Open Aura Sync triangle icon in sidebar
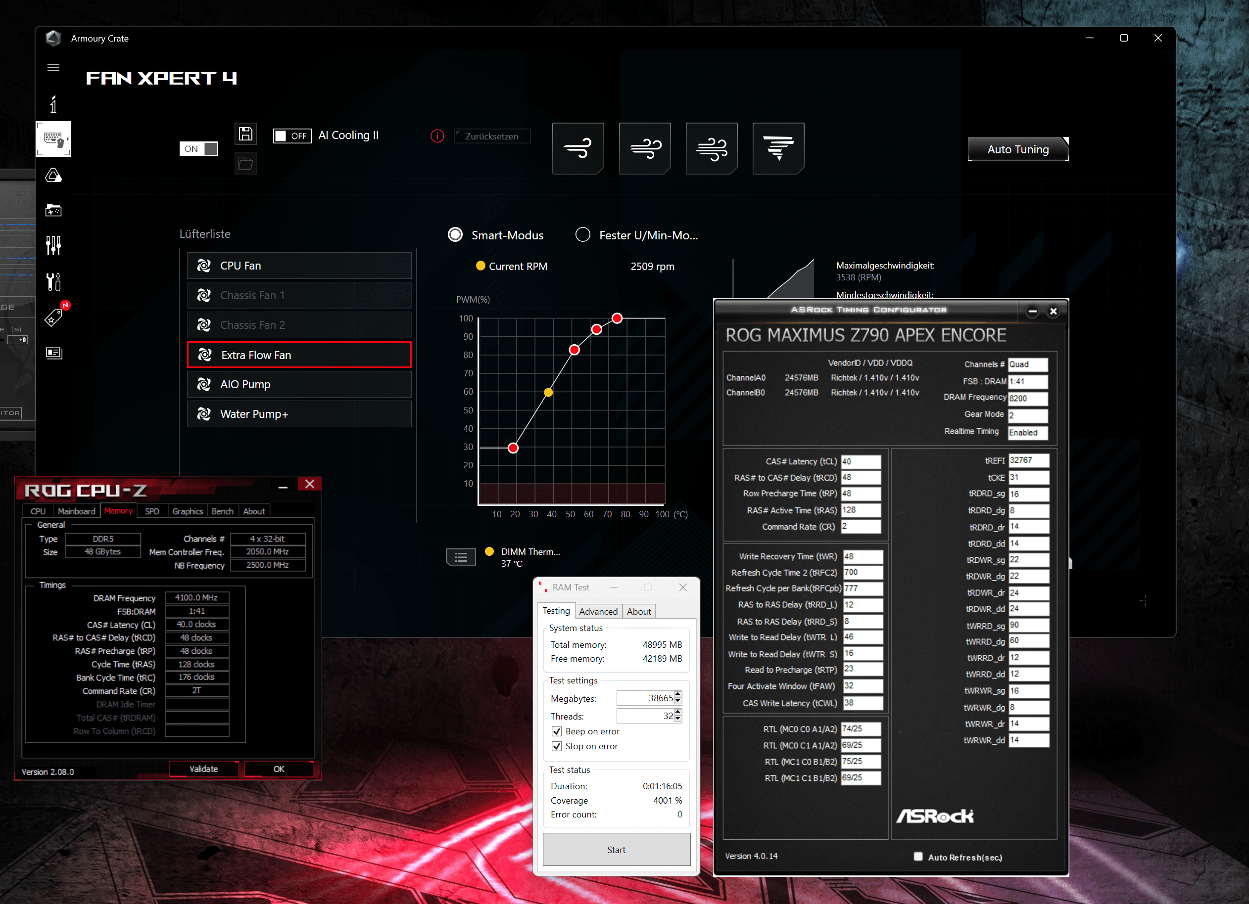This screenshot has width=1249, height=904. click(x=53, y=176)
